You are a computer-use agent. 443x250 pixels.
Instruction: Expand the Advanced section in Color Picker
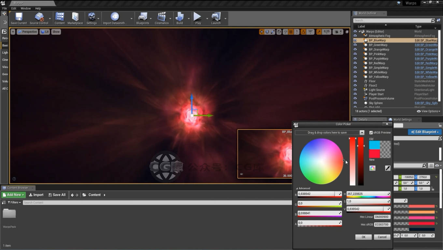(x=303, y=188)
